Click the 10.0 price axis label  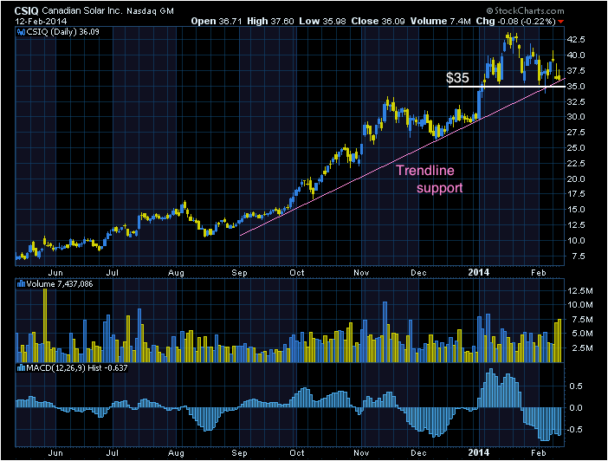(576, 241)
